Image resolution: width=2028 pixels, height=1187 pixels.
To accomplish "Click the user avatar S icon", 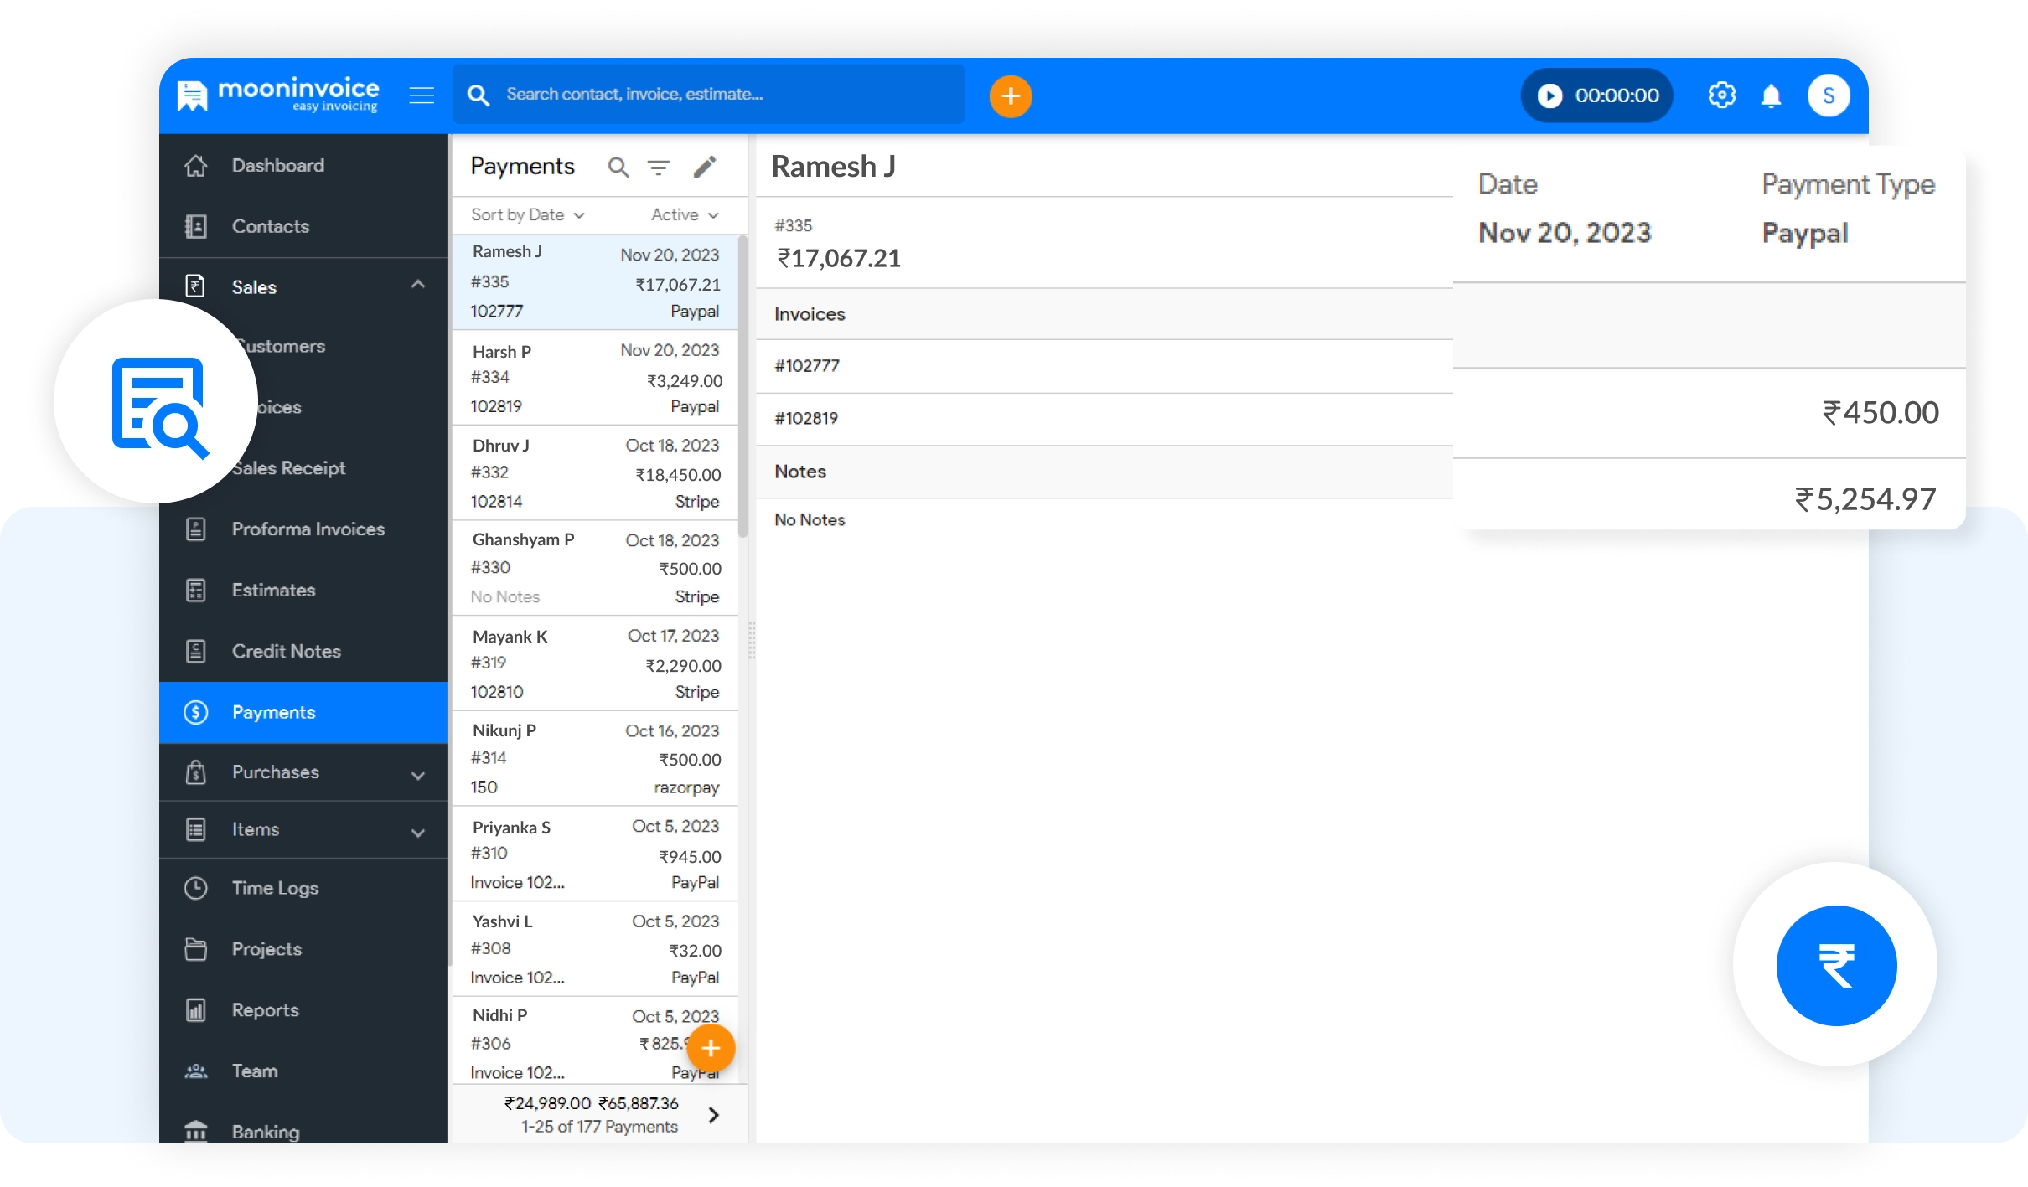I will click(1828, 95).
